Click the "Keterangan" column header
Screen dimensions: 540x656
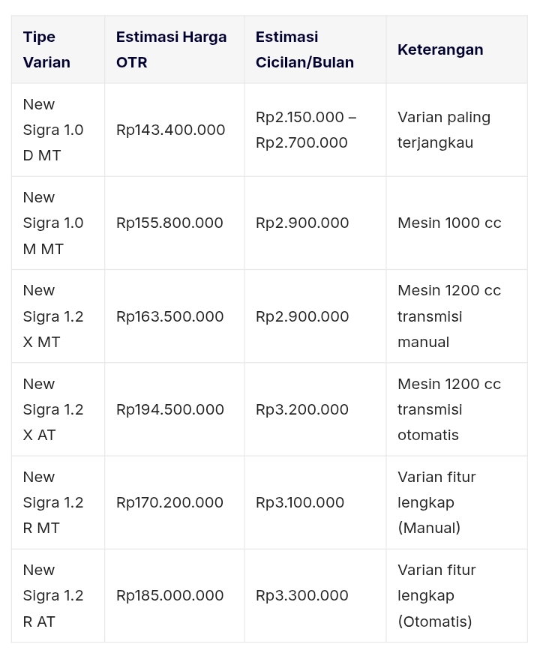tap(440, 49)
